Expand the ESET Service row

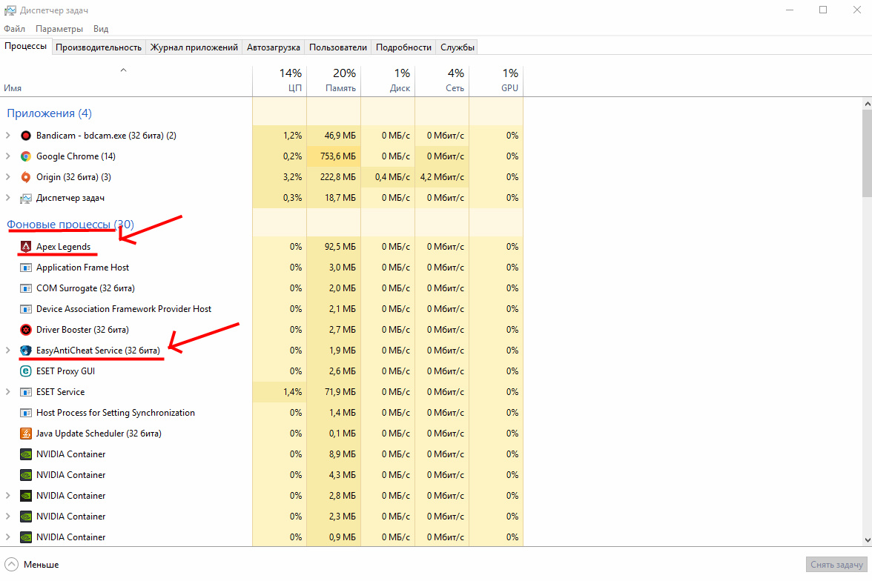click(x=7, y=392)
